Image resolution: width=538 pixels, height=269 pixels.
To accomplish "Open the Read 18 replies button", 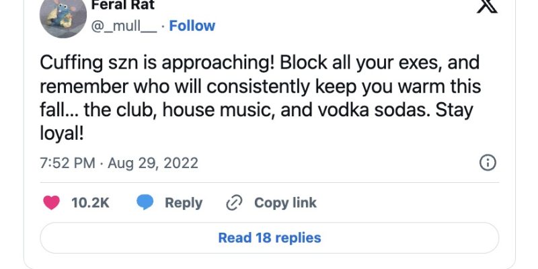I will pos(269,237).
